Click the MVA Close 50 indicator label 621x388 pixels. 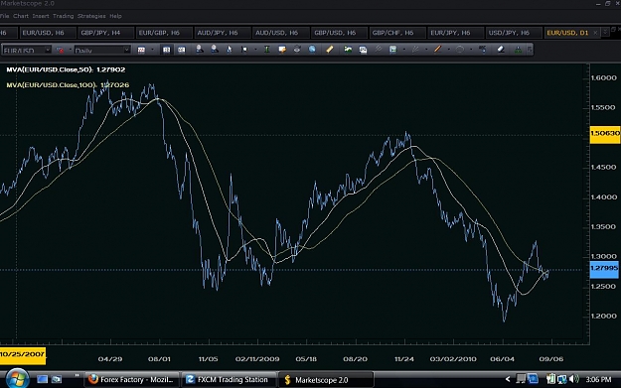(66, 69)
